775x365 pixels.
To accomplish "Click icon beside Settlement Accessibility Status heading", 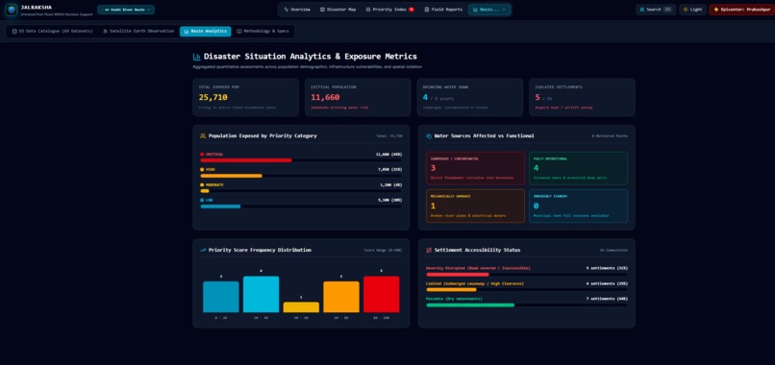I will (429, 251).
